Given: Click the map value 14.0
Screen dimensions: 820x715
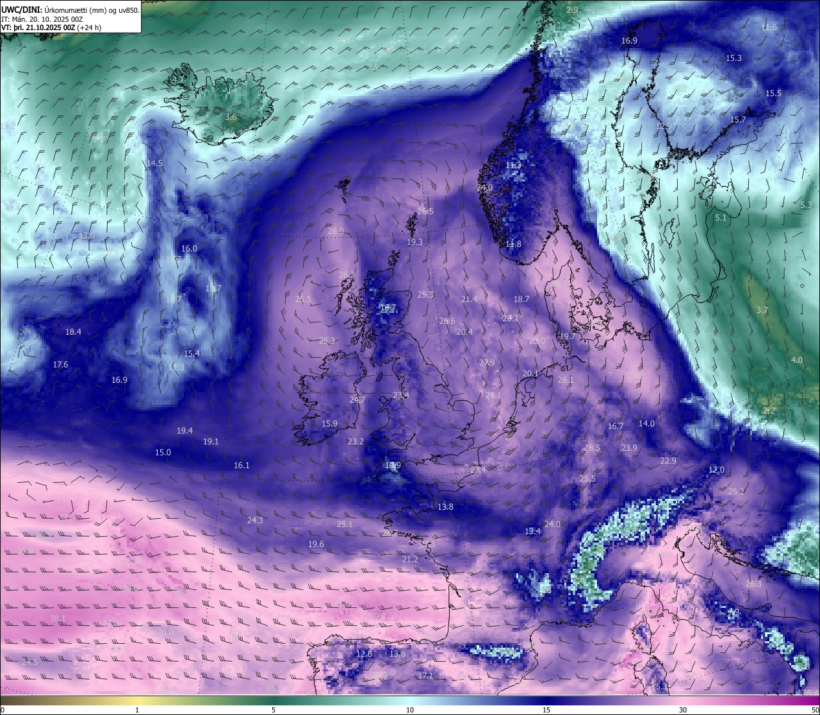Looking at the screenshot, I should coord(646,424).
